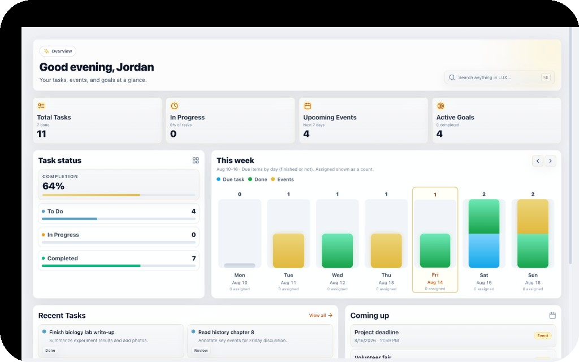579x362 pixels.
Task: Go to the previous week
Action: 538,161
